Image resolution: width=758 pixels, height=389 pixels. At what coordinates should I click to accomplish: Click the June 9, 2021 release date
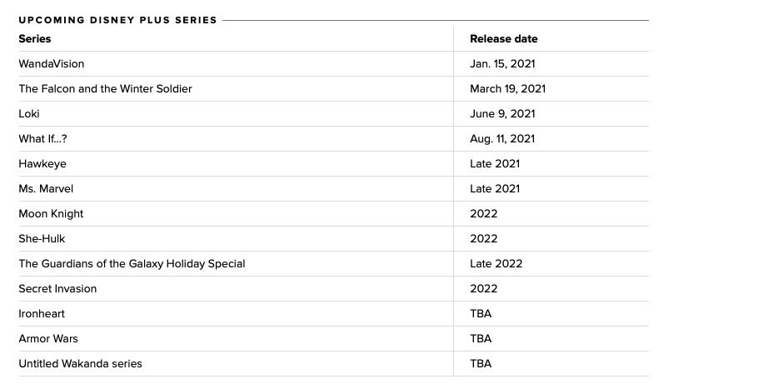point(502,114)
